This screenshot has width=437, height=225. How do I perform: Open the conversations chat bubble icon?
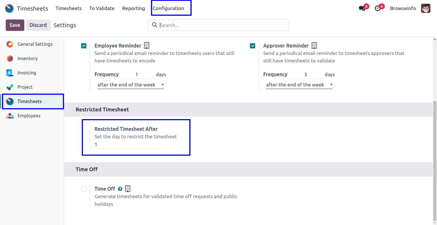pyautogui.click(x=362, y=8)
